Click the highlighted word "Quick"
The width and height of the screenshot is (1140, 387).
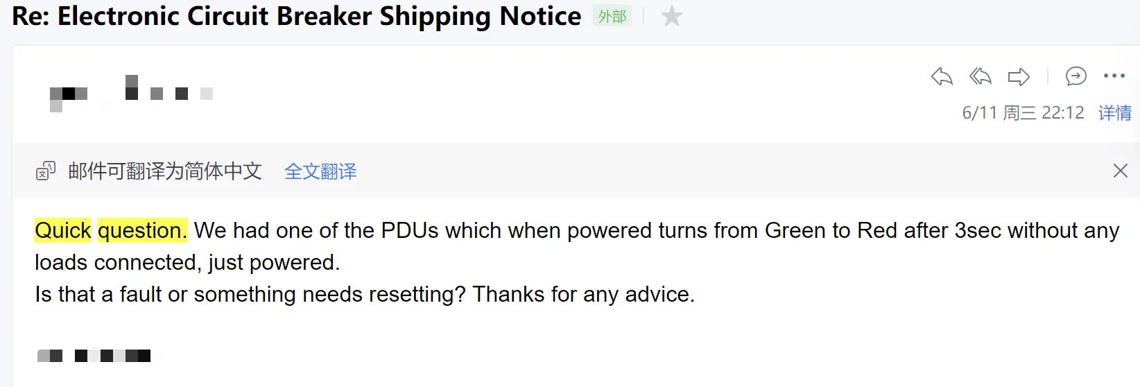tap(63, 230)
